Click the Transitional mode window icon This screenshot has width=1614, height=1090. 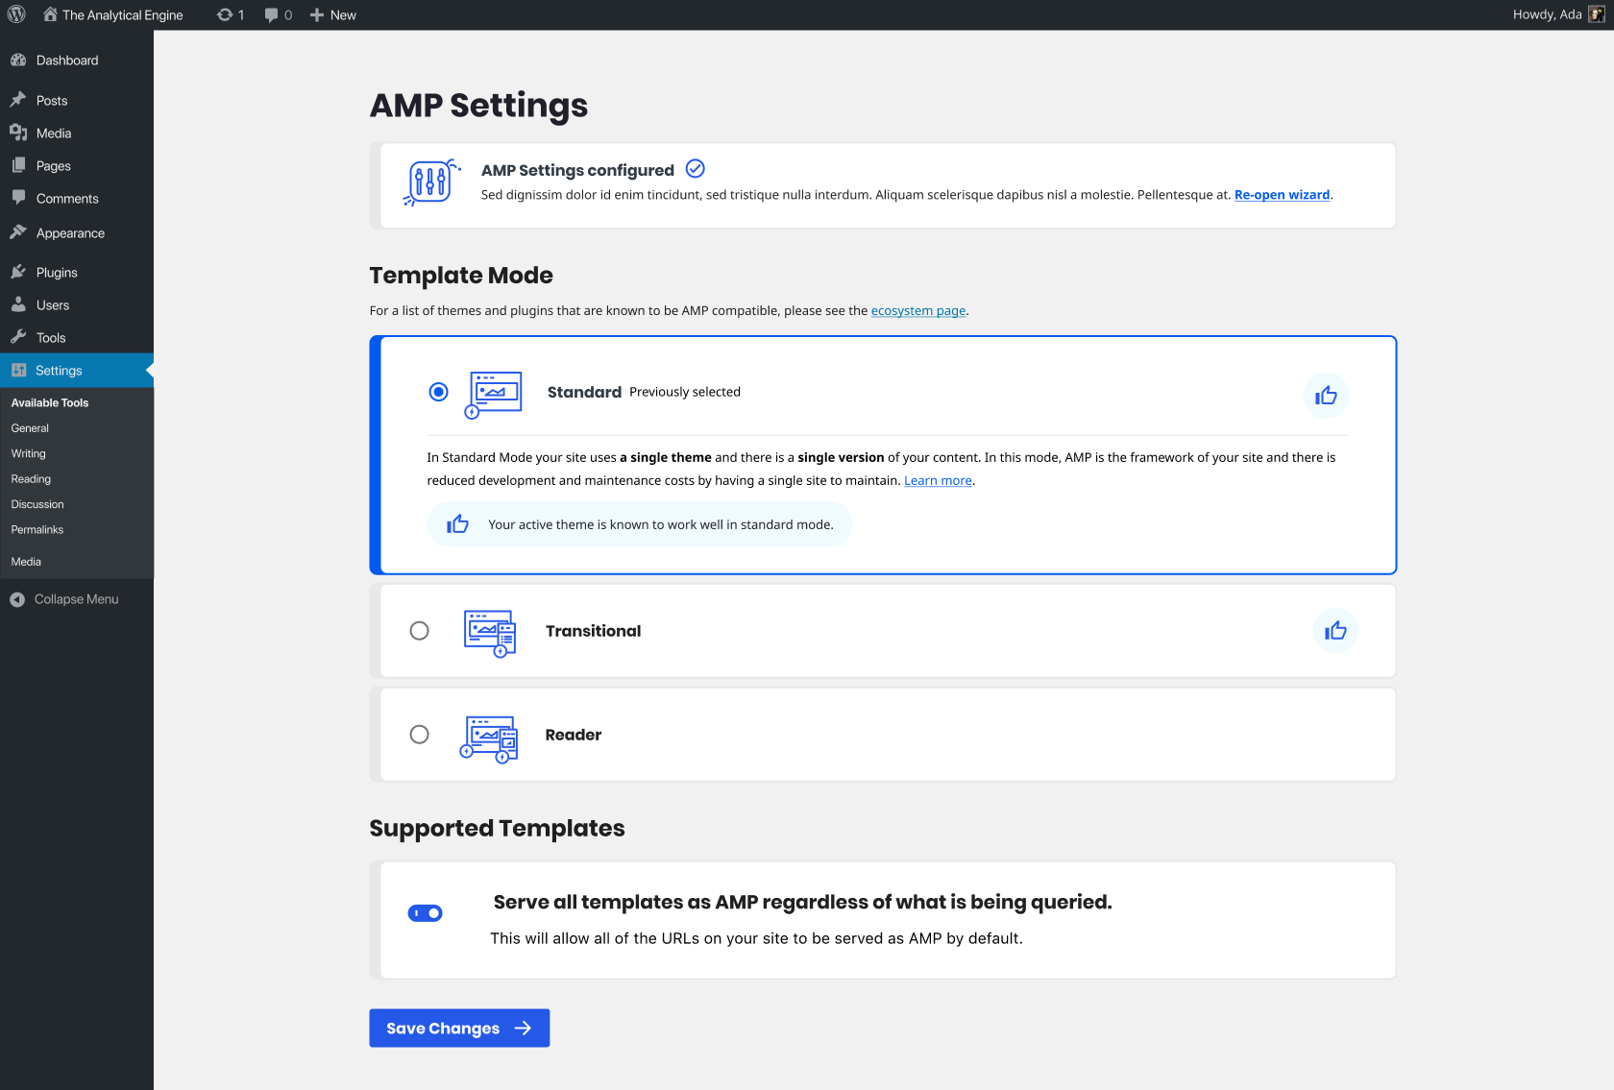(491, 633)
